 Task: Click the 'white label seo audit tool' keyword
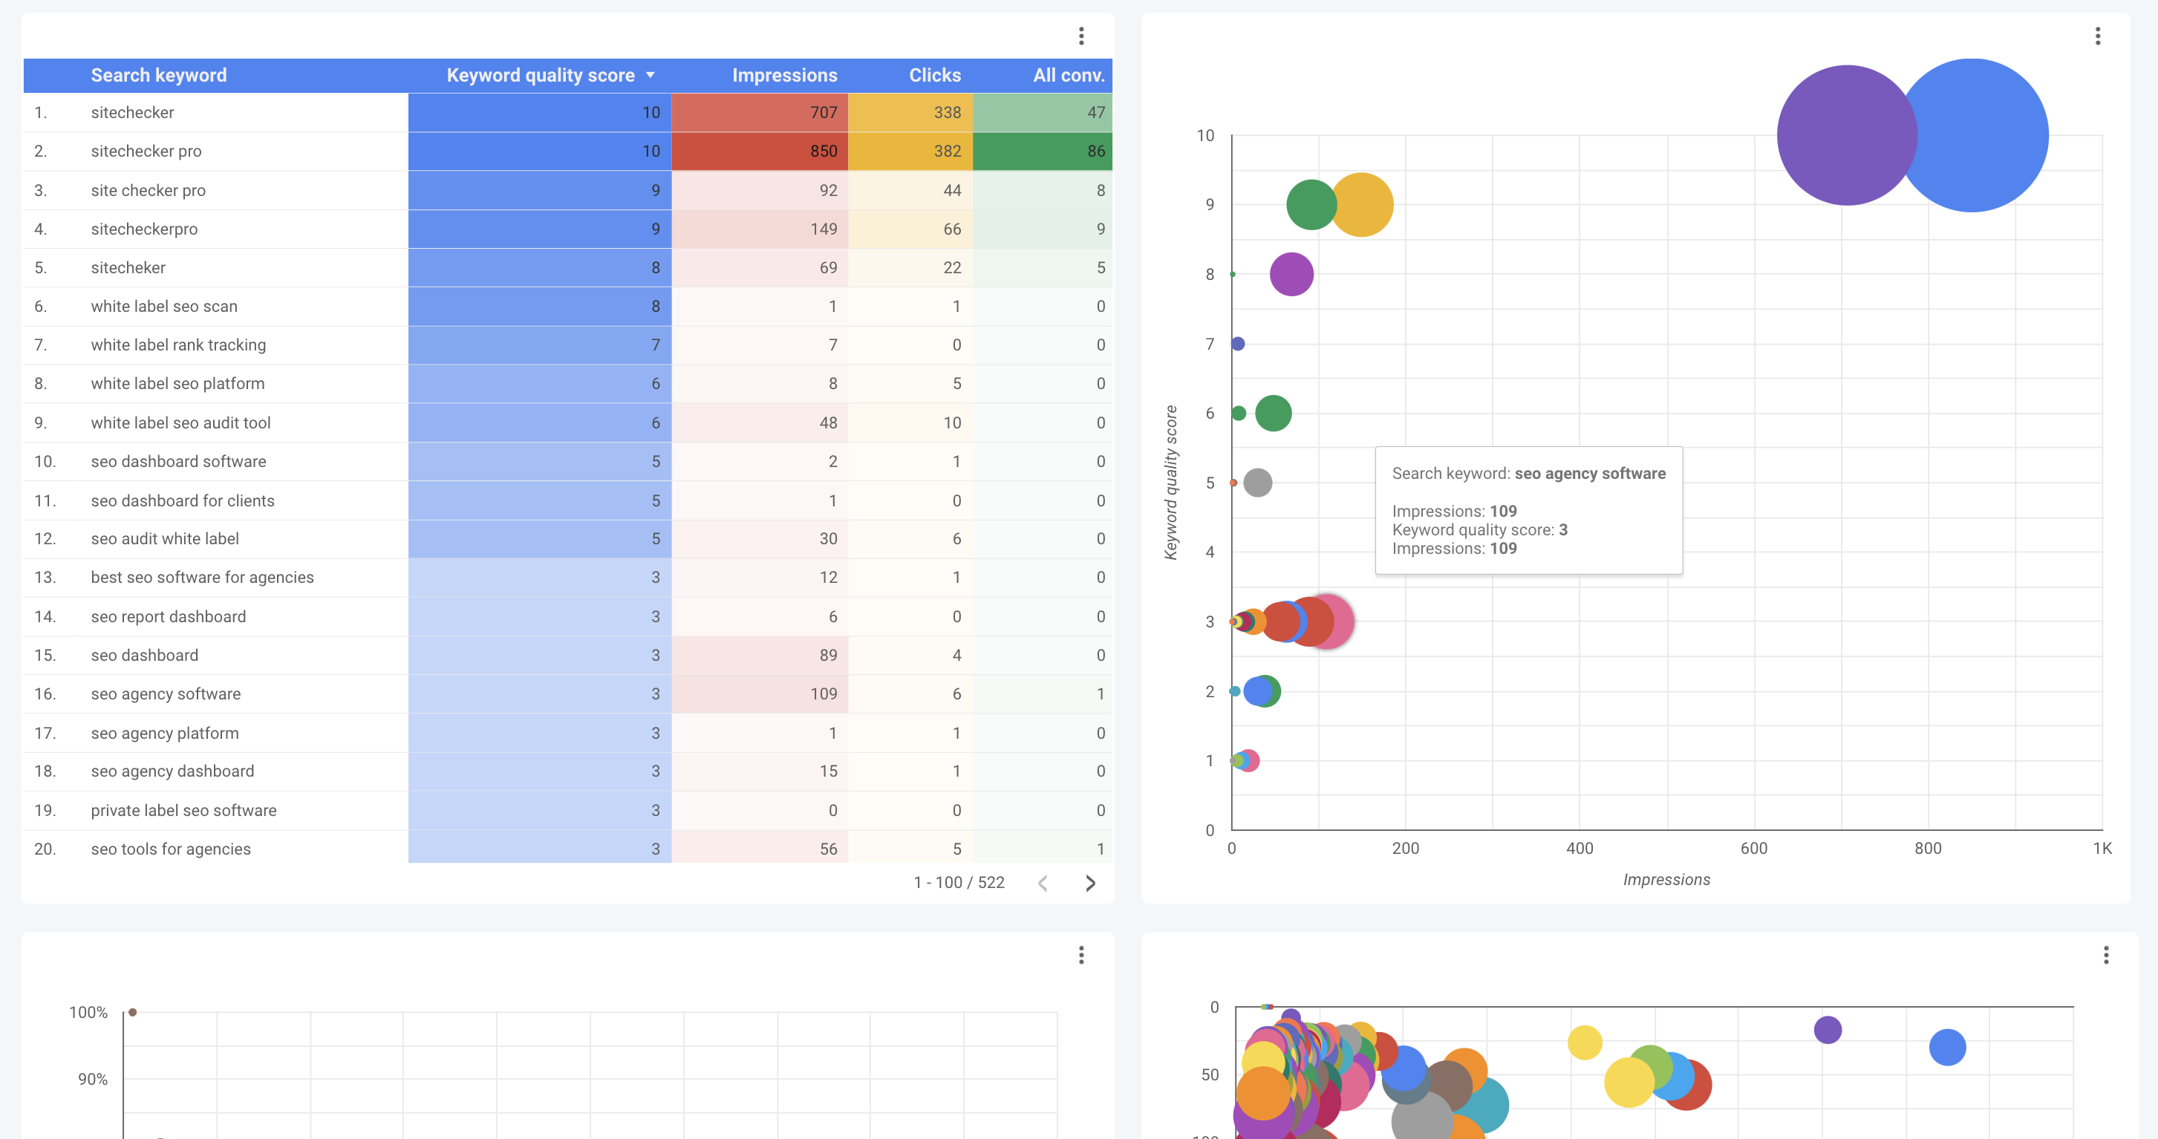coord(181,422)
